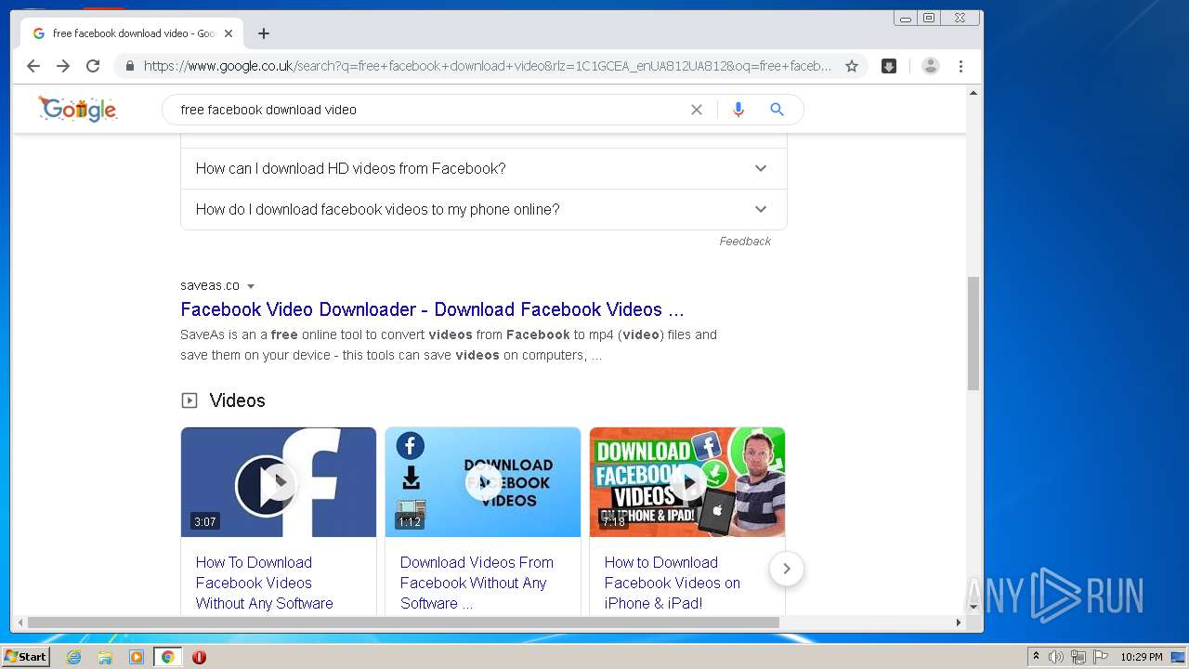The width and height of the screenshot is (1189, 669).
Task: Switch to Chrome taskbar button
Action: point(167,657)
